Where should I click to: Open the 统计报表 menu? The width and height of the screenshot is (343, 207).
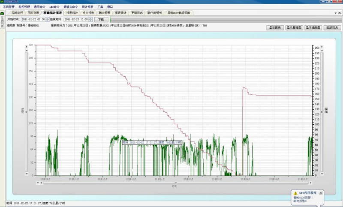(87, 7)
